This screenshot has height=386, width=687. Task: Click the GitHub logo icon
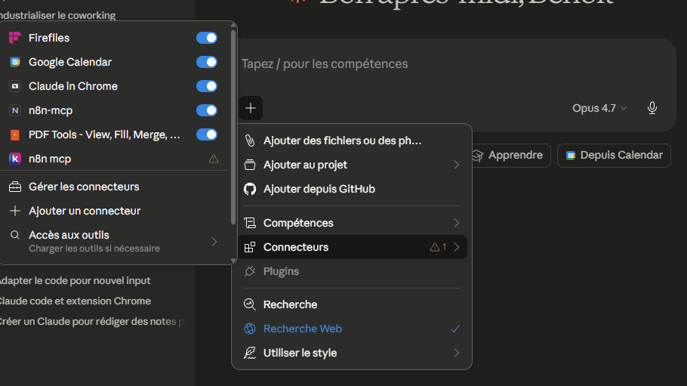point(250,189)
